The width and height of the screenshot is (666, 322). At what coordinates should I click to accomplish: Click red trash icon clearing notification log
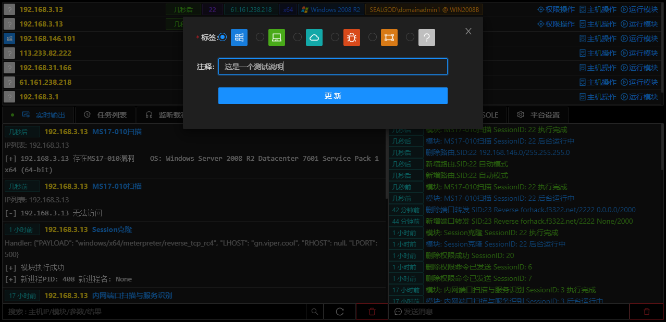point(646,312)
